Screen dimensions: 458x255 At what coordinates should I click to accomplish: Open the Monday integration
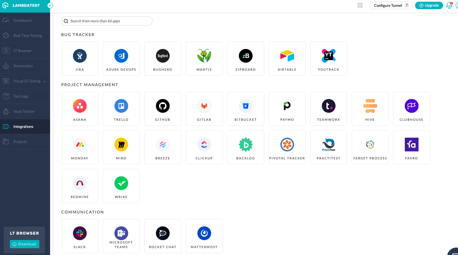pyautogui.click(x=80, y=147)
